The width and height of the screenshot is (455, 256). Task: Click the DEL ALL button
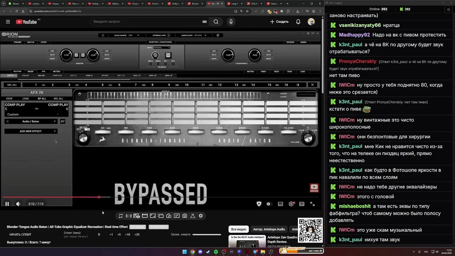(x=12, y=85)
